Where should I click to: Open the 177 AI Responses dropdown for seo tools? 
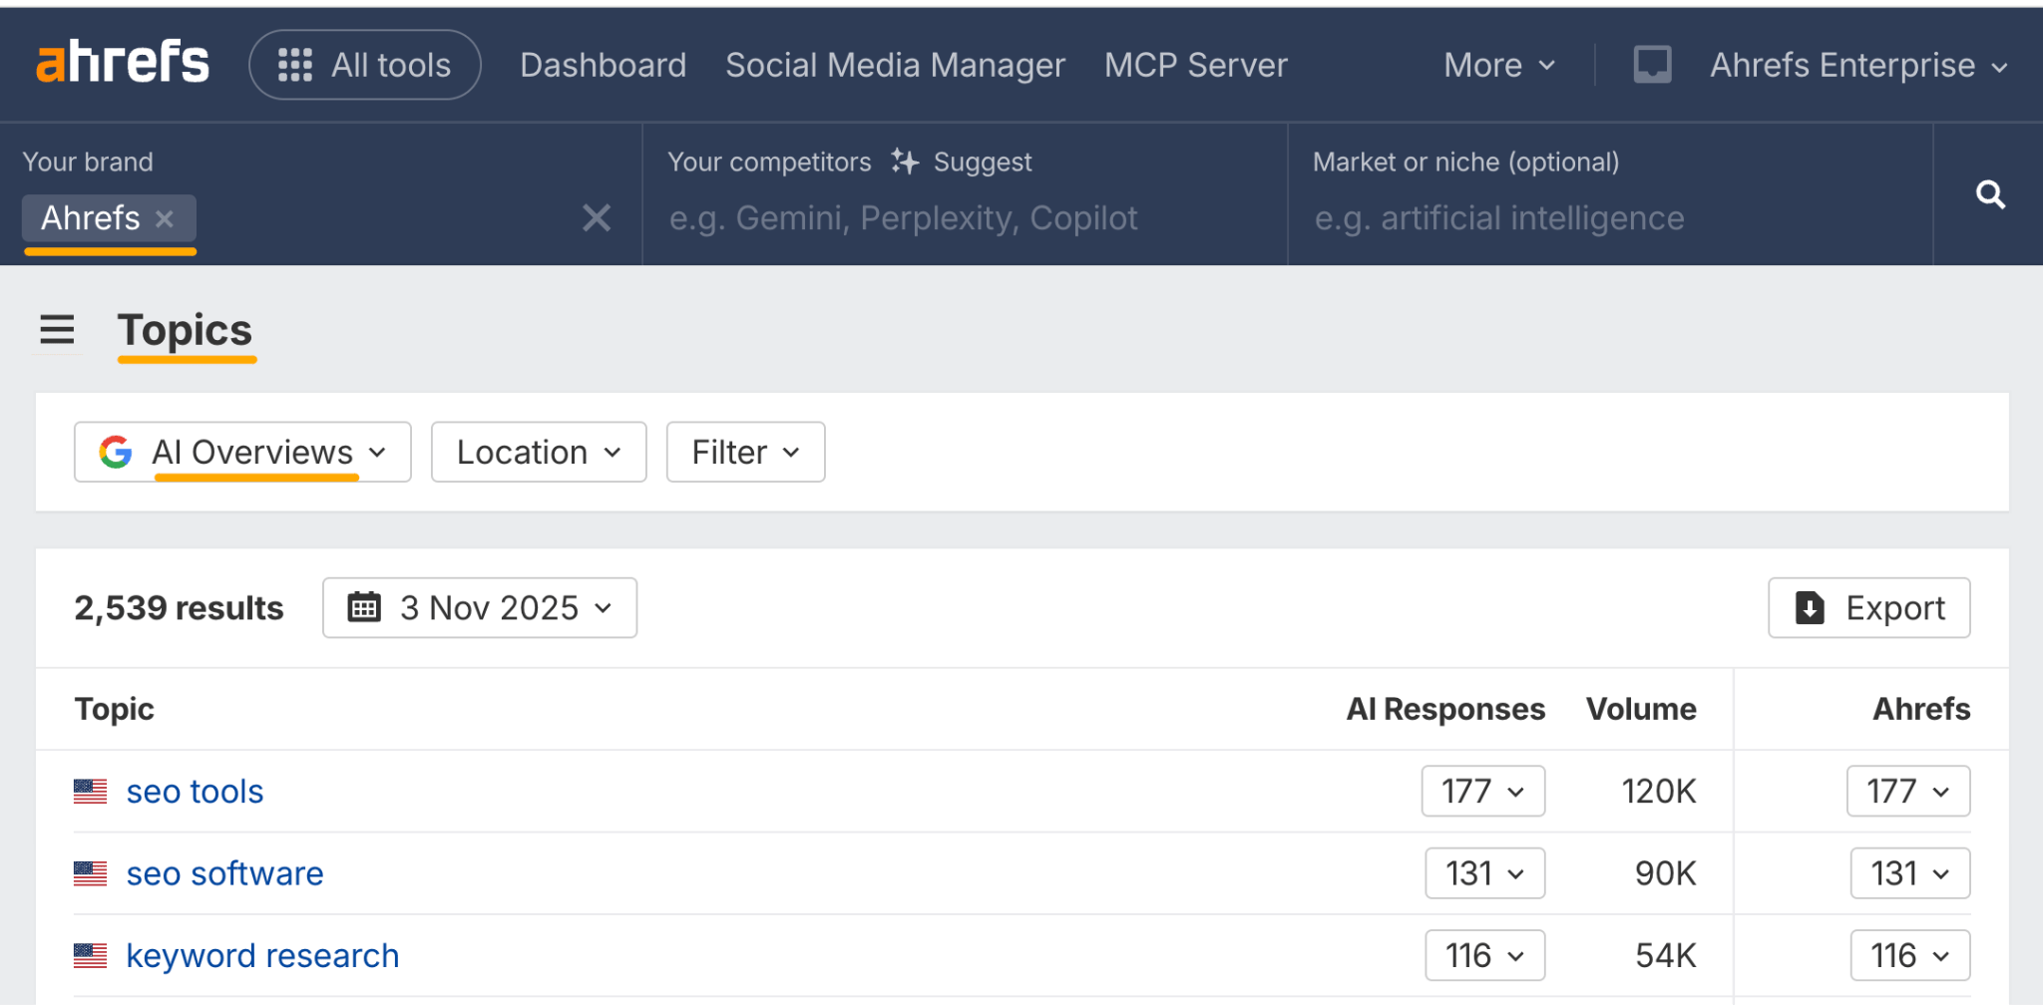click(x=1482, y=791)
